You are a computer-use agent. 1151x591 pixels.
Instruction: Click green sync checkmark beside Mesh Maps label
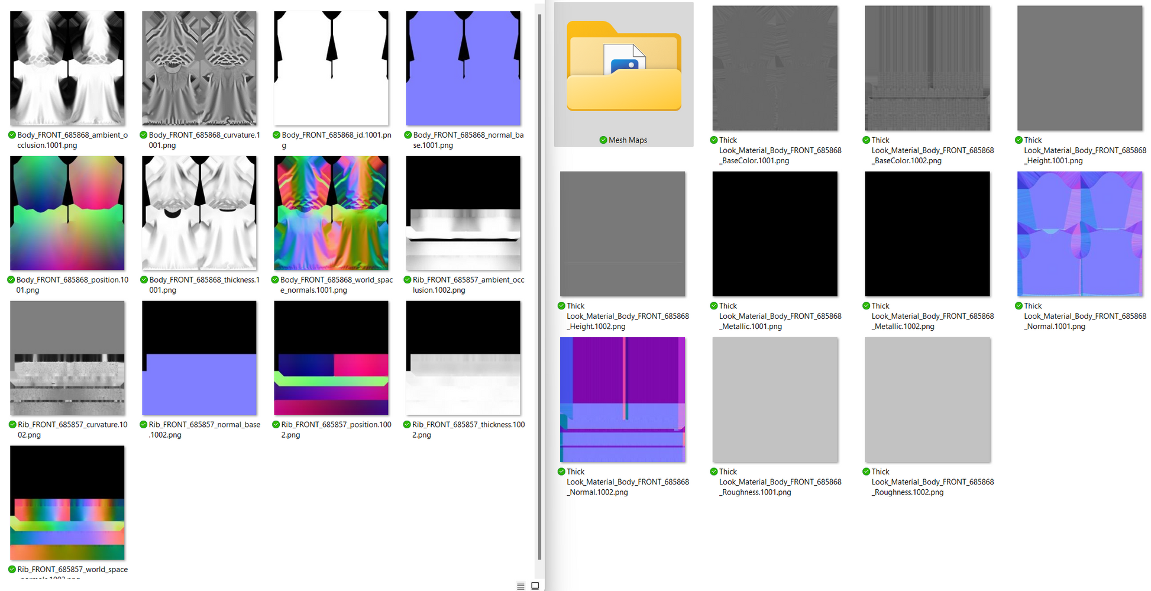click(x=603, y=140)
